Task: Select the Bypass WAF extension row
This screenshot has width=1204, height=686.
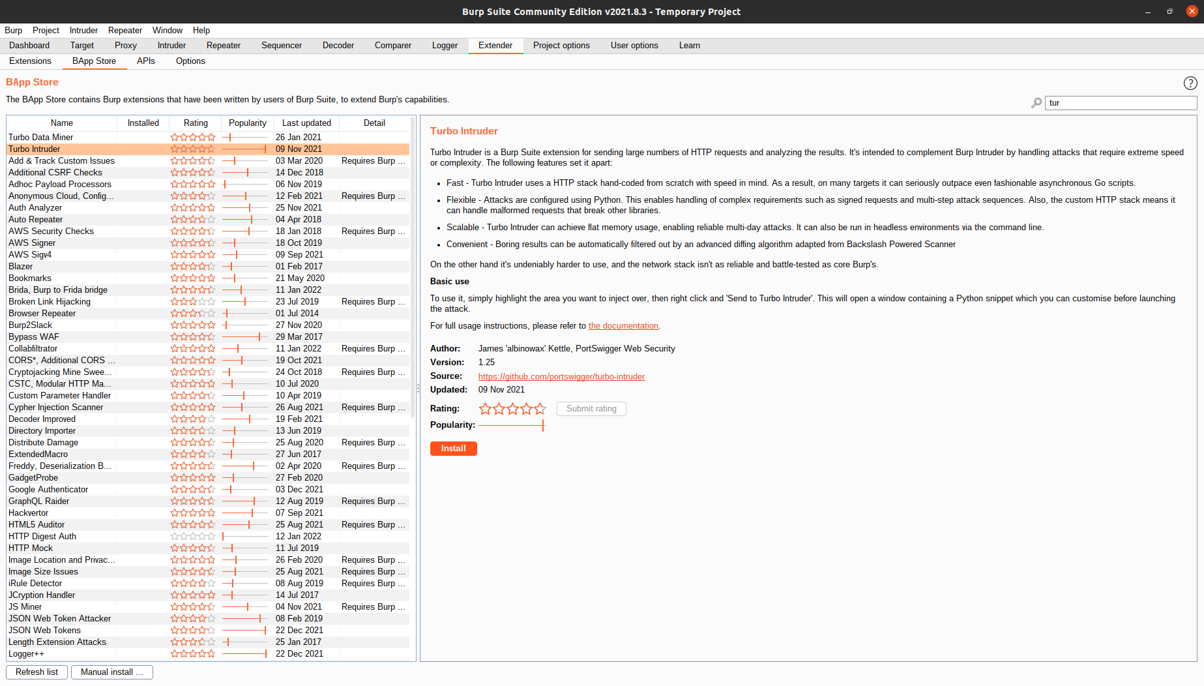Action: [x=208, y=337]
